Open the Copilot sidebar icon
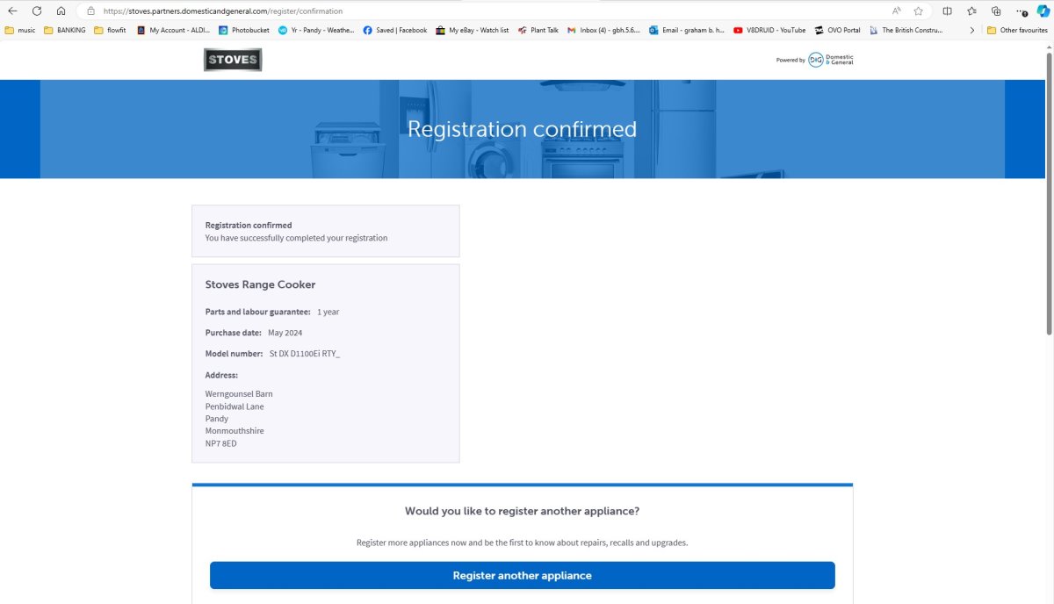1054x604 pixels. [1043, 11]
